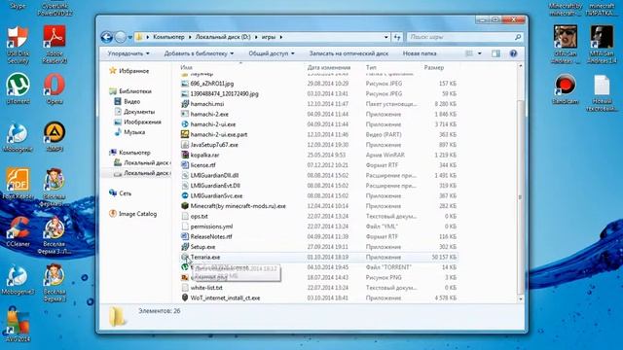Click the search field in Explorer
Image resolution: width=623 pixels, height=350 pixels.
(x=464, y=37)
